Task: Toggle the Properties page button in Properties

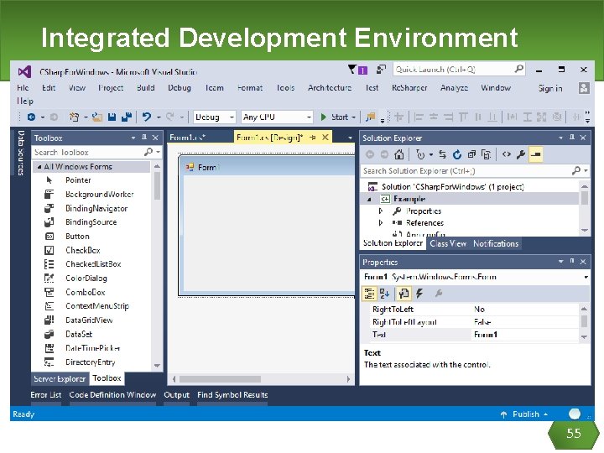Action: pyautogui.click(x=404, y=294)
